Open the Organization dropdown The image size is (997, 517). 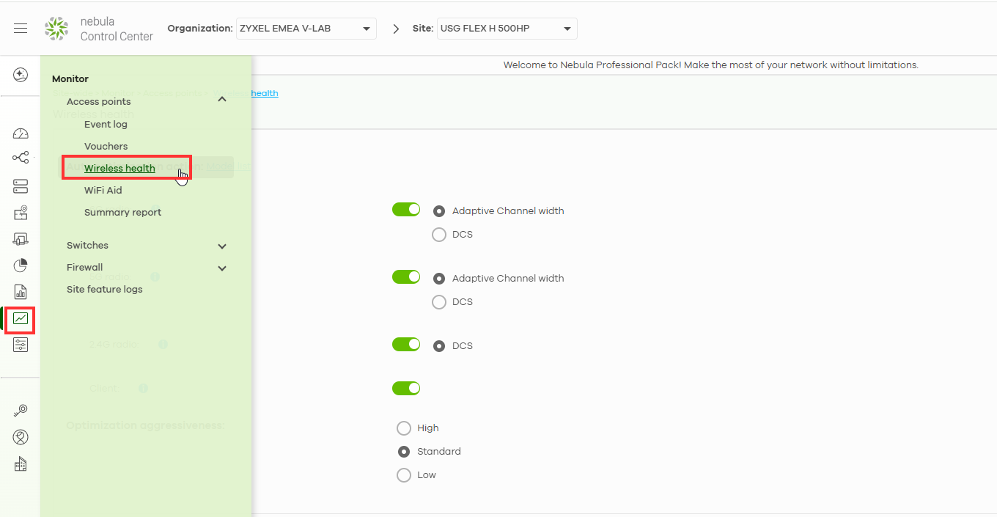coord(306,29)
